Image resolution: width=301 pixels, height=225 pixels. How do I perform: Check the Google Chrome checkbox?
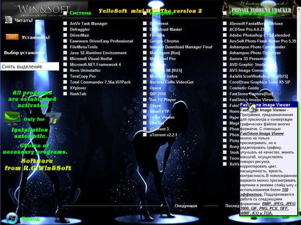(x=145, y=41)
